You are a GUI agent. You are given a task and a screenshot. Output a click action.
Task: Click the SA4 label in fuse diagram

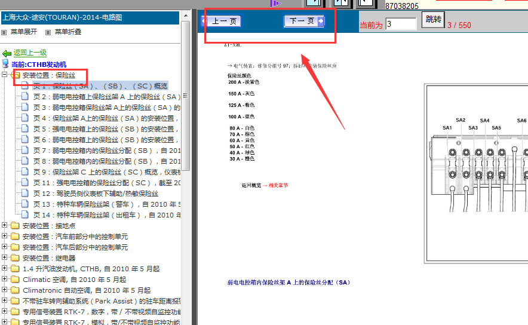click(x=484, y=120)
